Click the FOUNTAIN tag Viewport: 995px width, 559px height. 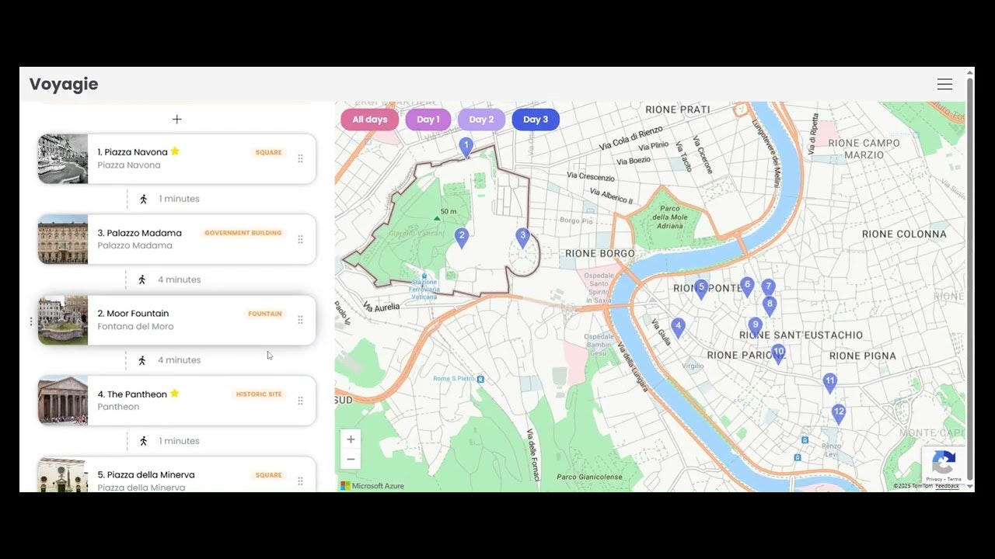coord(265,314)
